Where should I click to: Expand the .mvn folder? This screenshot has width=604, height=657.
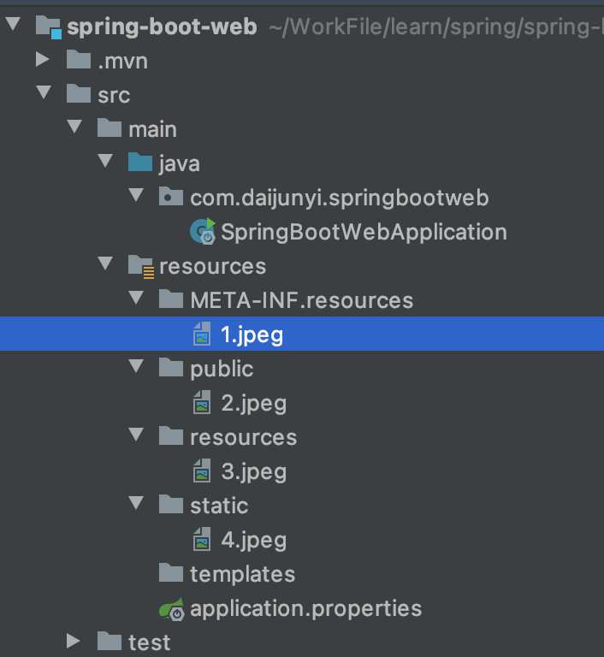pos(44,60)
